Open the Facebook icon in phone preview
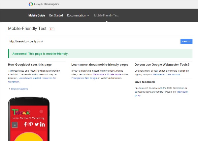198x141 pixels. pos(25,124)
